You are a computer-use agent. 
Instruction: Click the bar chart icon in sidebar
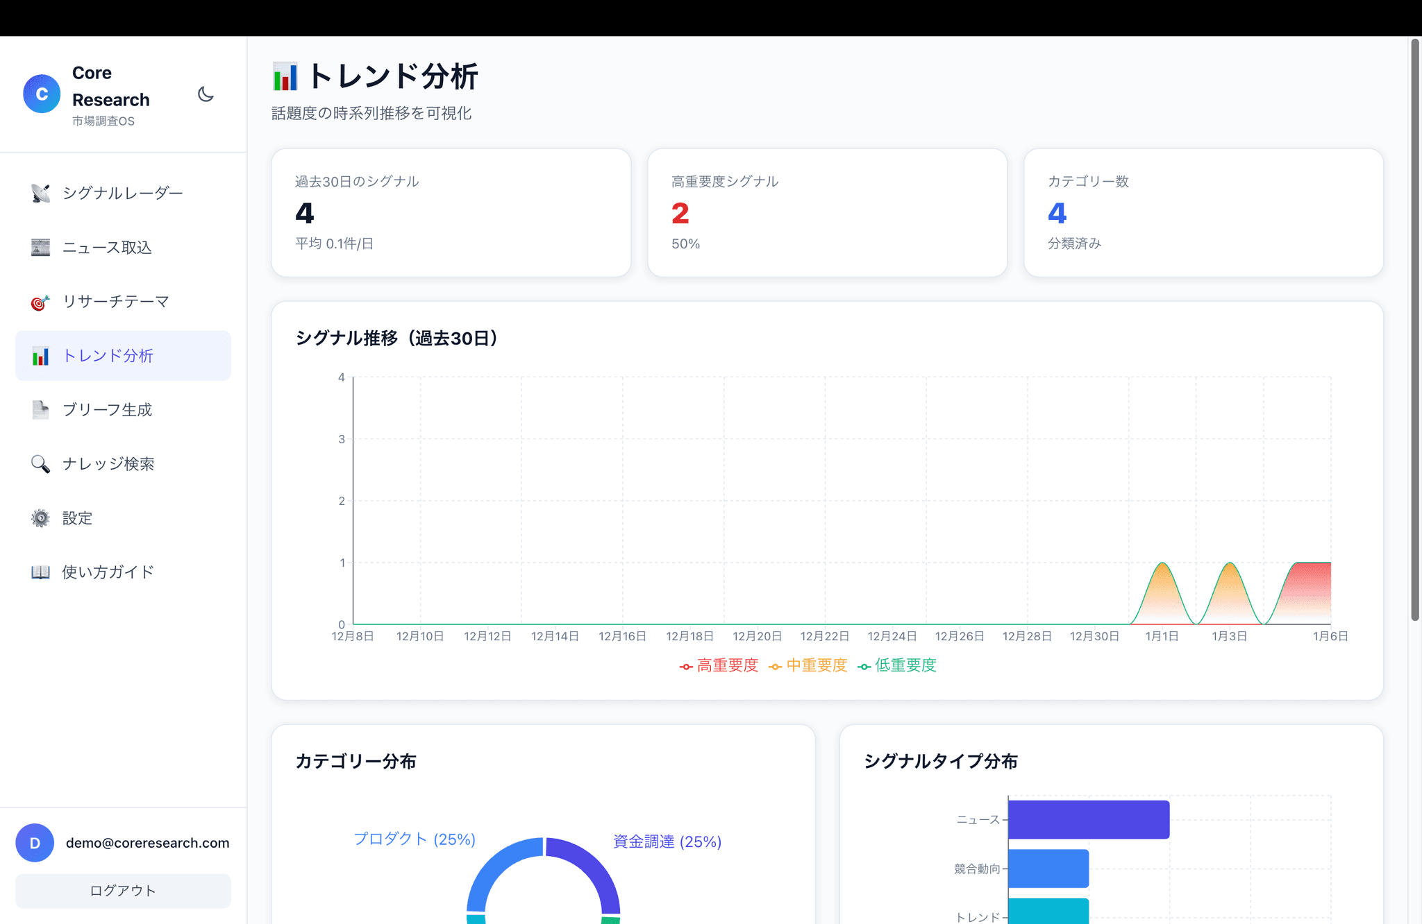[40, 357]
